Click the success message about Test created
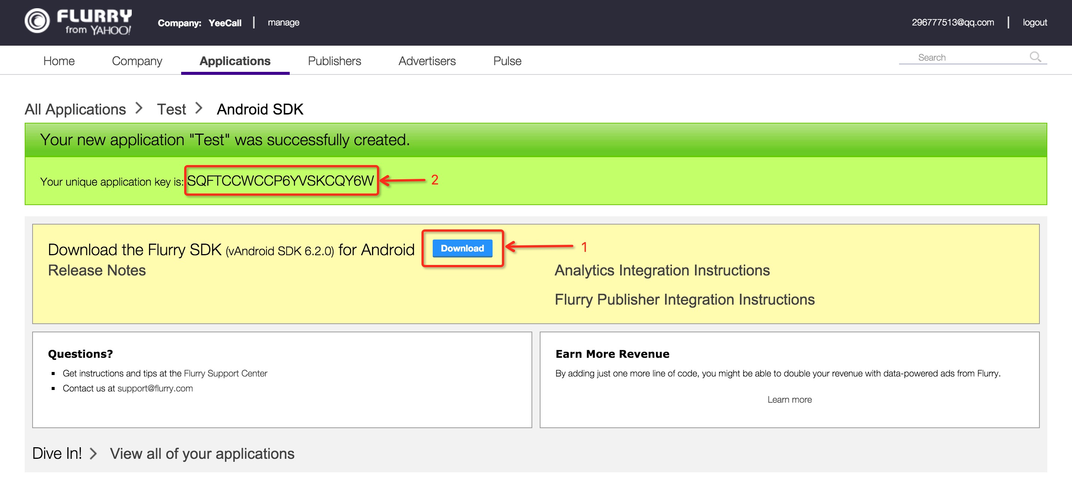This screenshot has width=1072, height=494. click(x=225, y=140)
